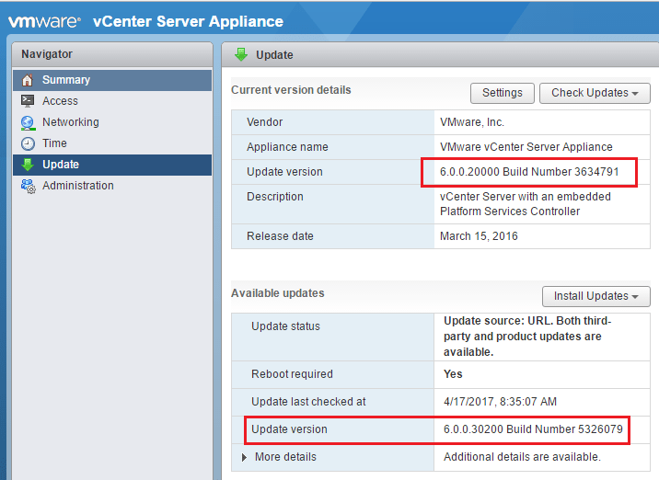Click the Settings button
659x480 pixels.
503,93
